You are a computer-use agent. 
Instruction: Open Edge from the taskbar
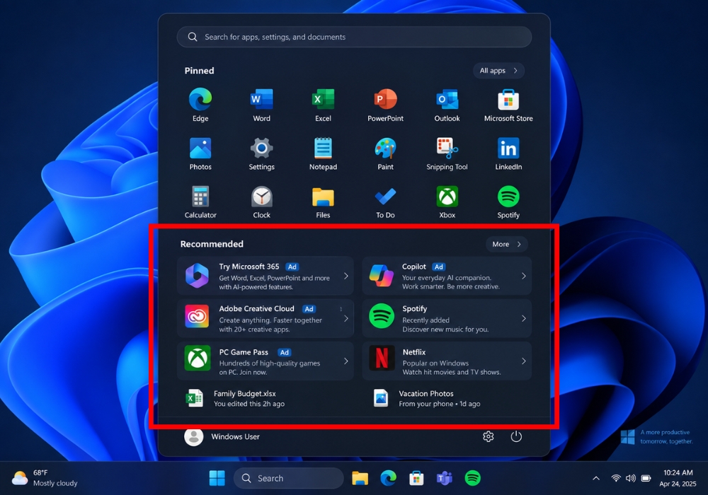(388, 478)
